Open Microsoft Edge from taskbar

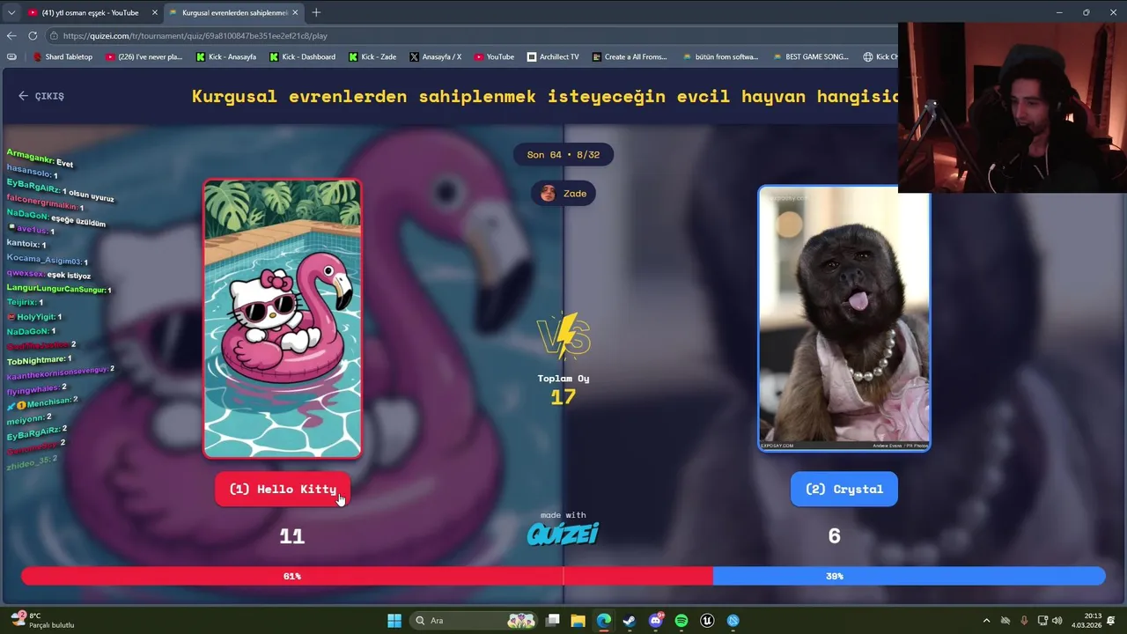point(604,621)
